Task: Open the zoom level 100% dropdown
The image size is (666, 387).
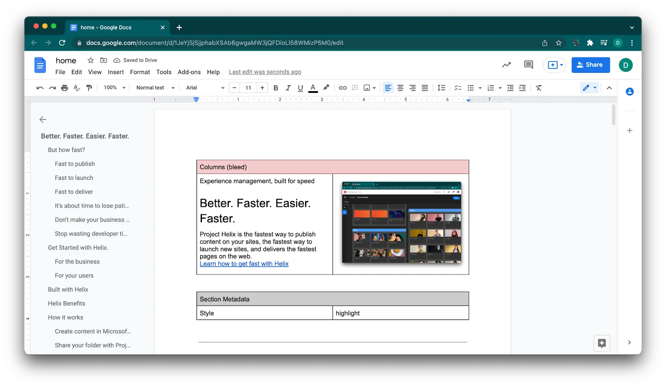Action: 114,88
